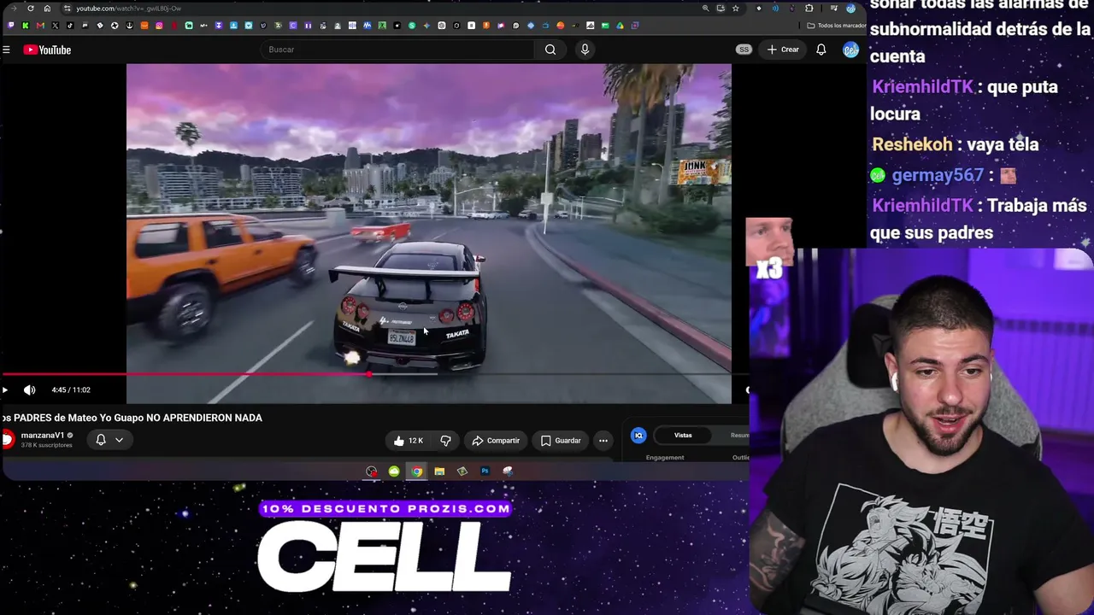Open the browser extensions puzzle icon

tap(809, 9)
